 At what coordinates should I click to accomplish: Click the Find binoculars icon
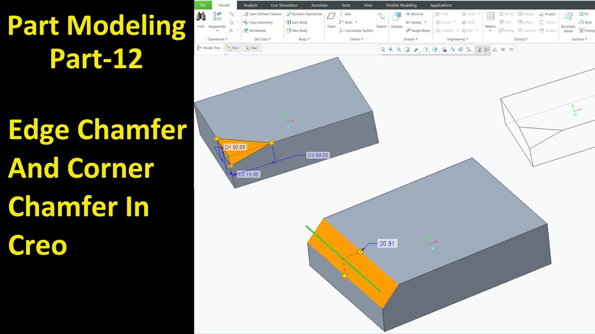(x=201, y=17)
